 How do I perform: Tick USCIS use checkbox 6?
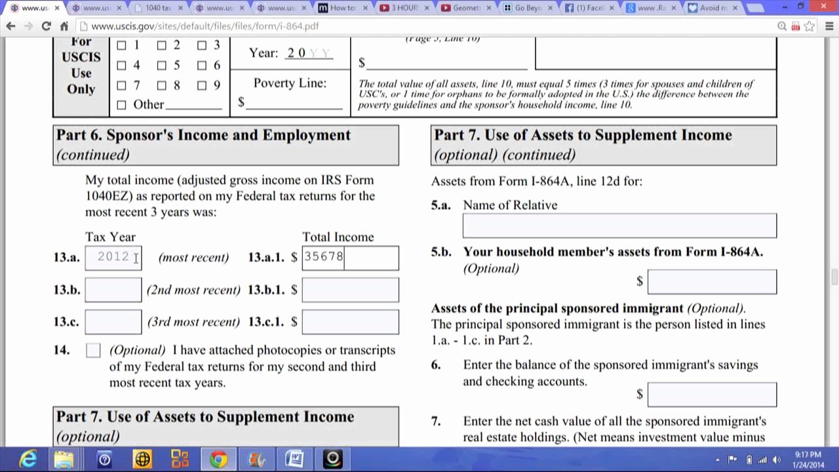(x=202, y=66)
